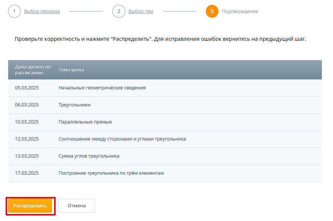333x221 pixels.
Task: Click date 17.03.2025 in the schedule
Action: 27,173
